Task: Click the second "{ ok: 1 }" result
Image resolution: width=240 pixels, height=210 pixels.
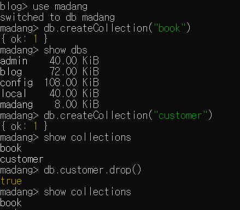Action: point(24,127)
